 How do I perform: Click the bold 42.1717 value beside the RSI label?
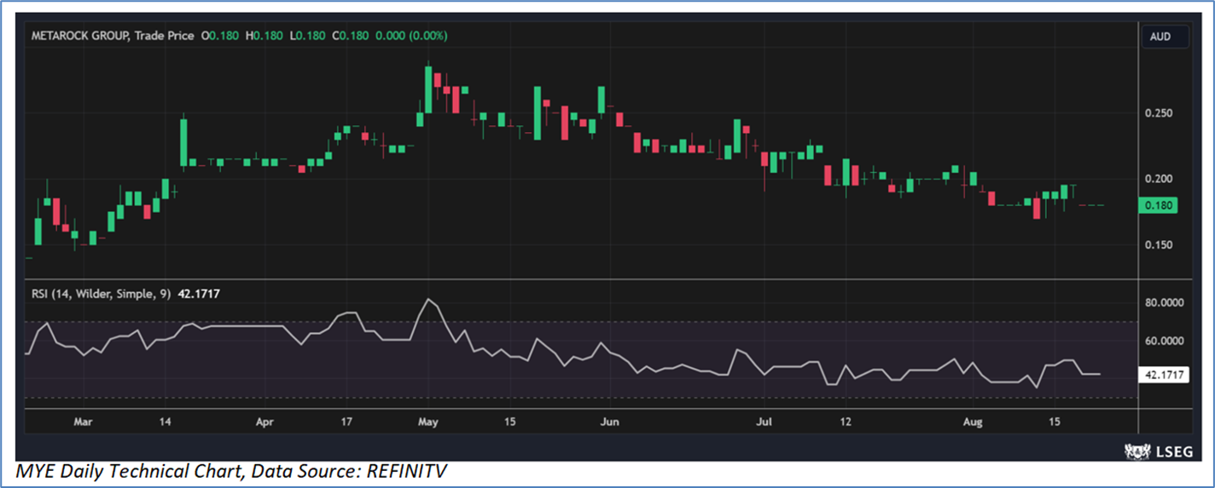200,294
